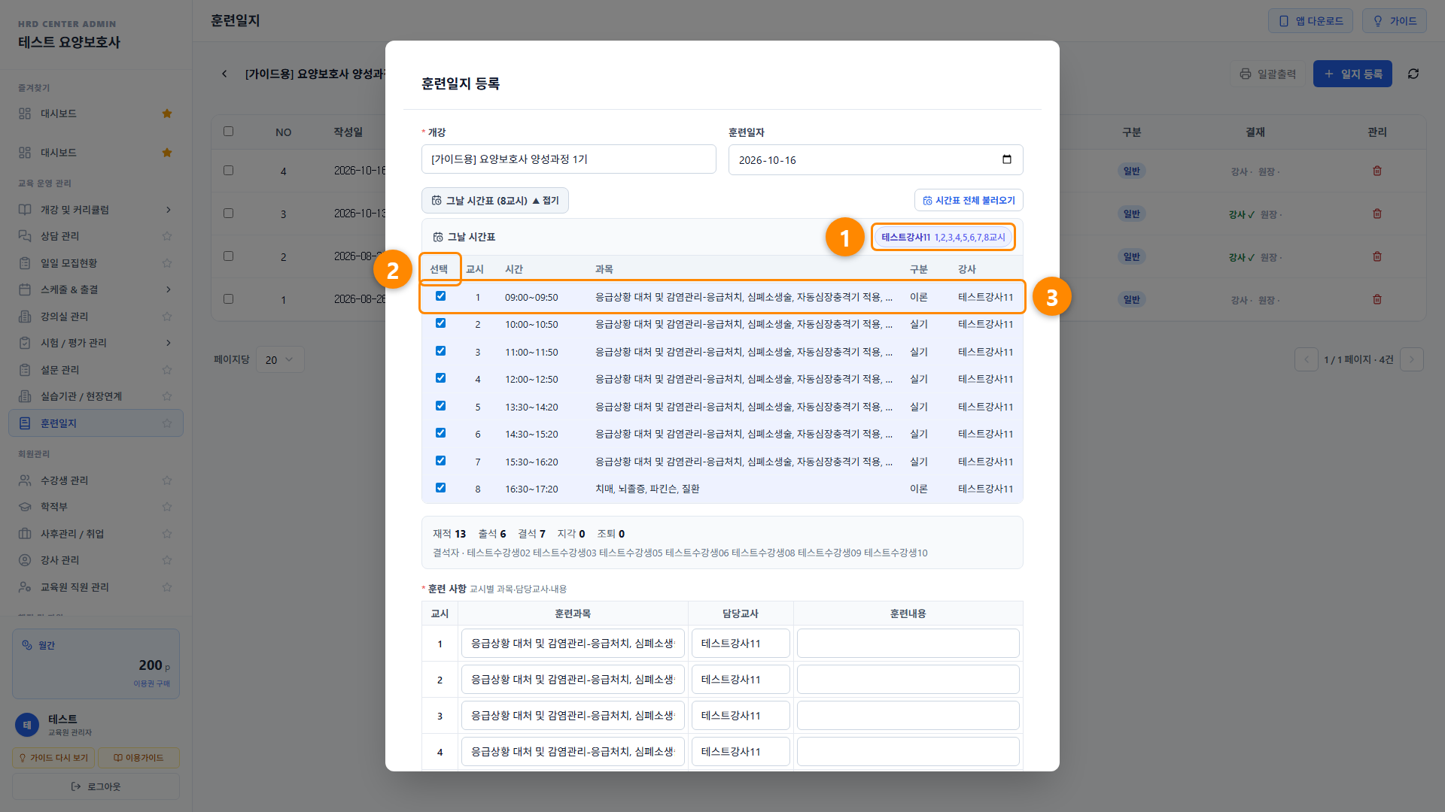
Task: Open 상담 관리 in the sidebar
Action: [96, 236]
